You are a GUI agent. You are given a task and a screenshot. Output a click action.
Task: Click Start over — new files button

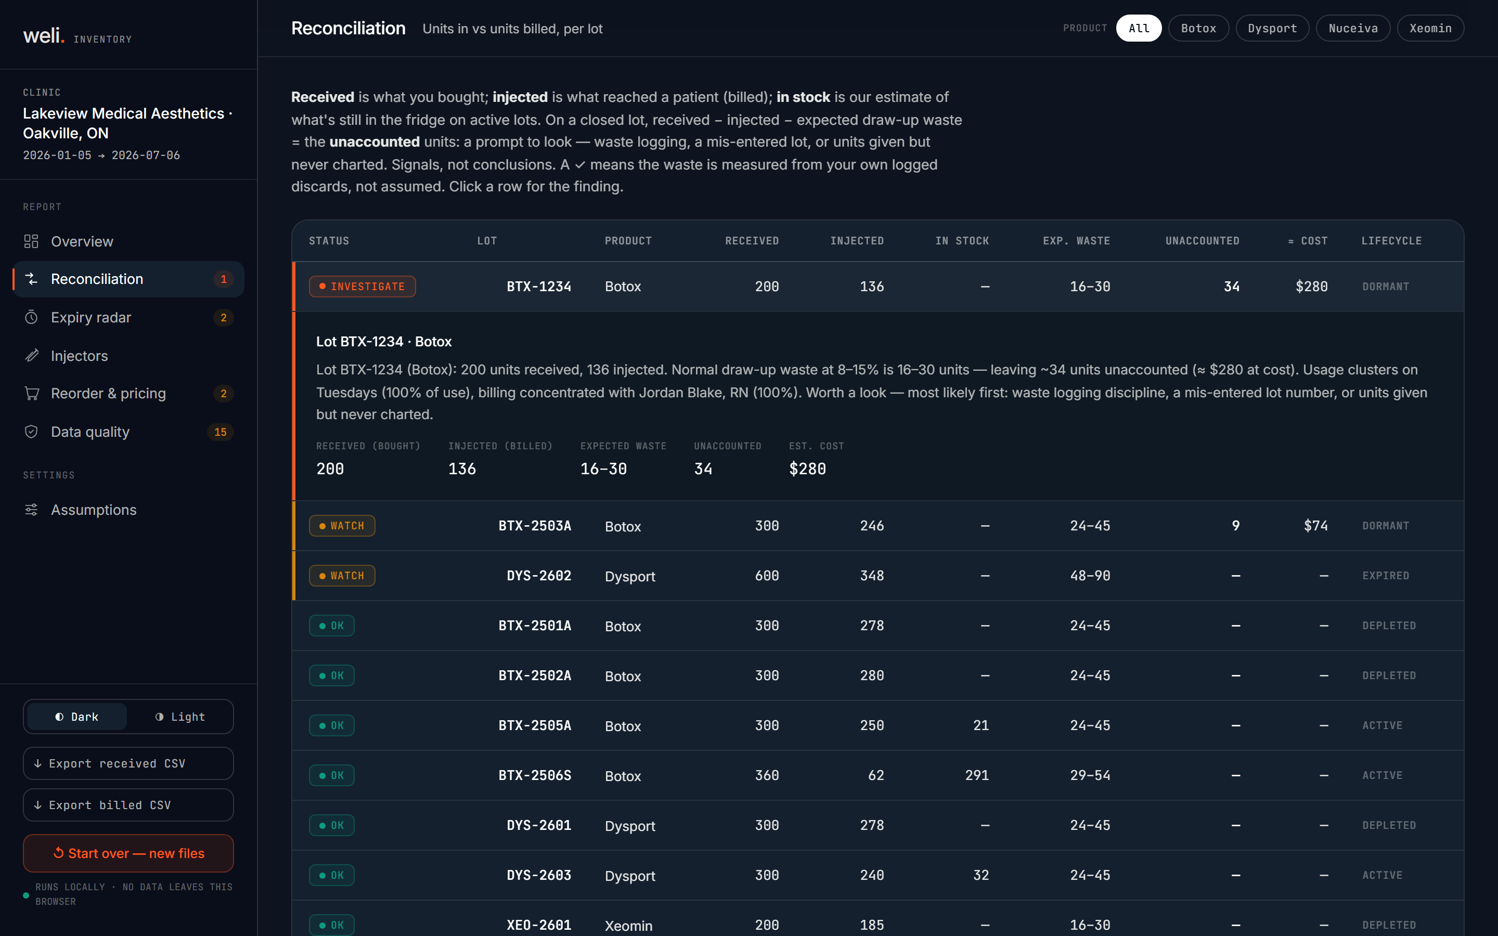(x=128, y=853)
